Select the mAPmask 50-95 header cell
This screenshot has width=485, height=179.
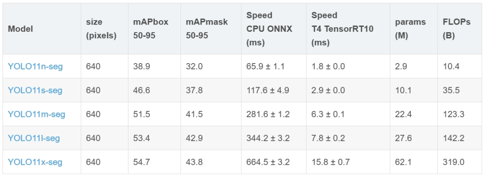click(x=207, y=29)
